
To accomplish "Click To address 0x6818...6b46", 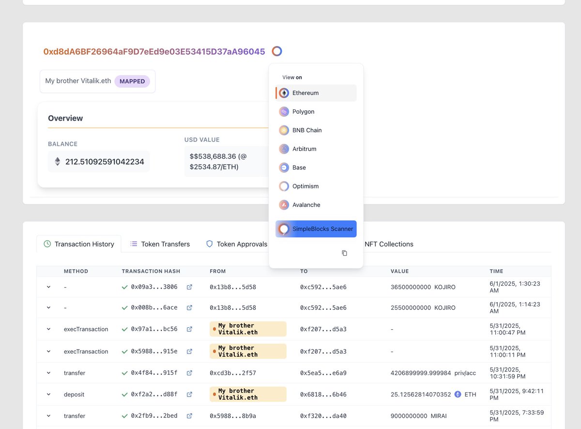I will (323, 395).
